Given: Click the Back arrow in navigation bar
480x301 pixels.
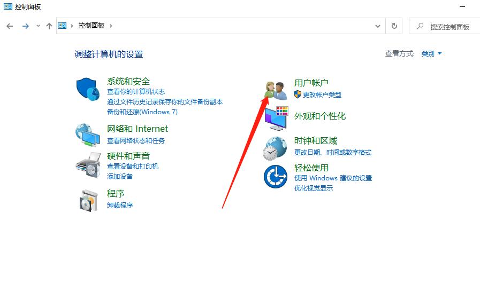Looking at the screenshot, I should click(10, 26).
